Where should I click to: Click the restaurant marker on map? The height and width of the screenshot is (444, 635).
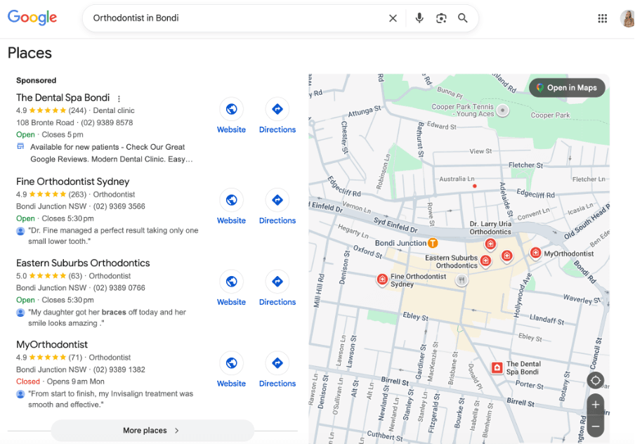point(461,280)
